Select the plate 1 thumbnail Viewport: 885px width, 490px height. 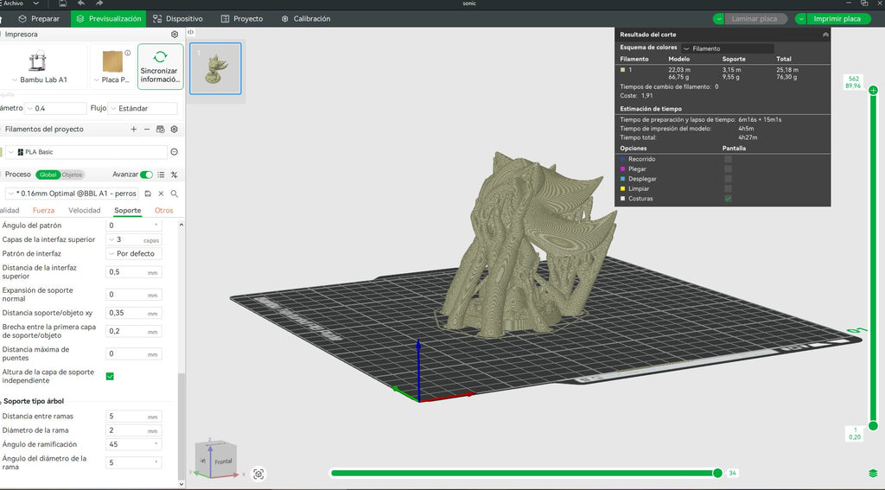(x=215, y=69)
